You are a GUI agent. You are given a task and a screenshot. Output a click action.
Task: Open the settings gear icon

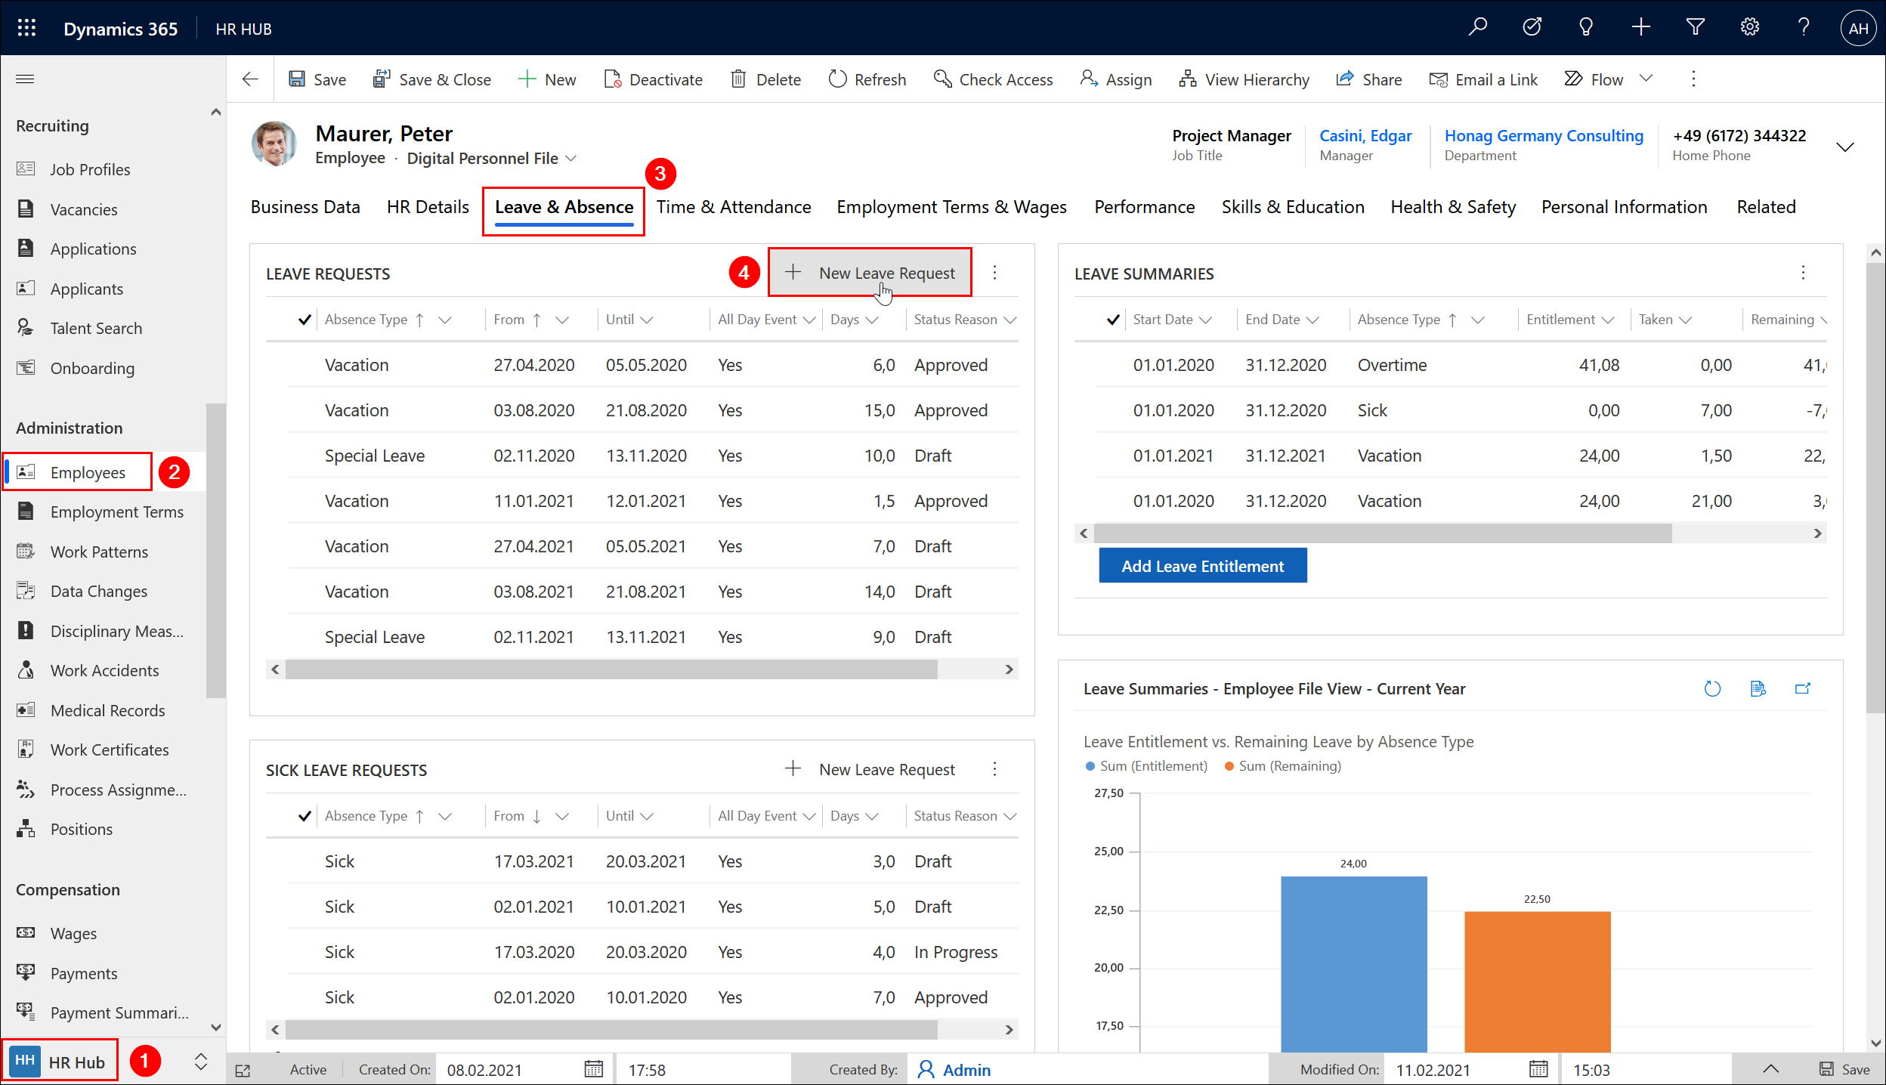(1749, 28)
